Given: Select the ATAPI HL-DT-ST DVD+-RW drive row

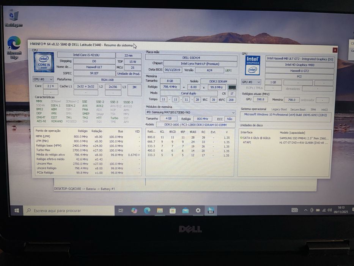Looking at the screenshot, I should point(285,142).
